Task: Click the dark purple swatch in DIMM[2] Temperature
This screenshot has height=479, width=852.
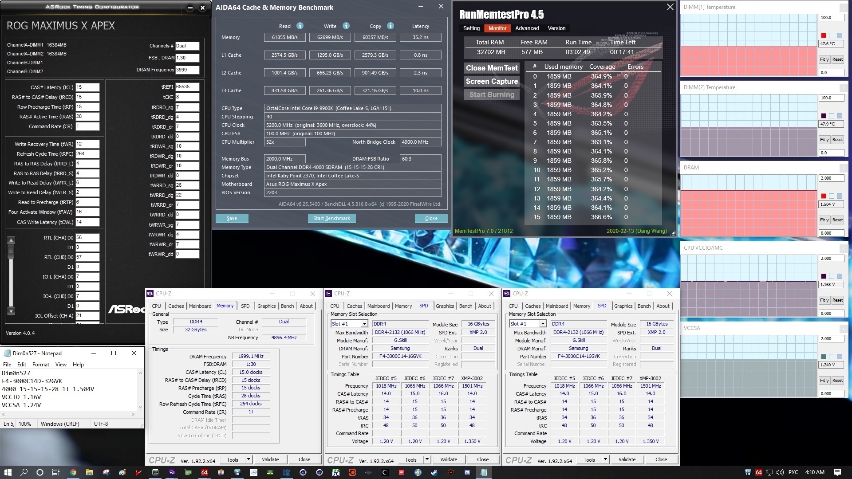Action: [824, 116]
